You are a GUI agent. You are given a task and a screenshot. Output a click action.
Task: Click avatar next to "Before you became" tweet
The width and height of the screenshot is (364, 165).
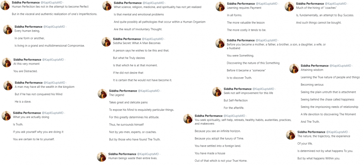[x=220, y=43]
